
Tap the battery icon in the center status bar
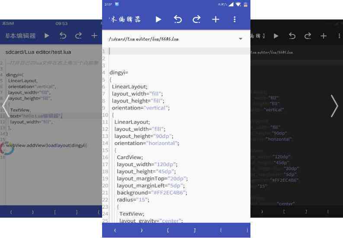point(246,4)
